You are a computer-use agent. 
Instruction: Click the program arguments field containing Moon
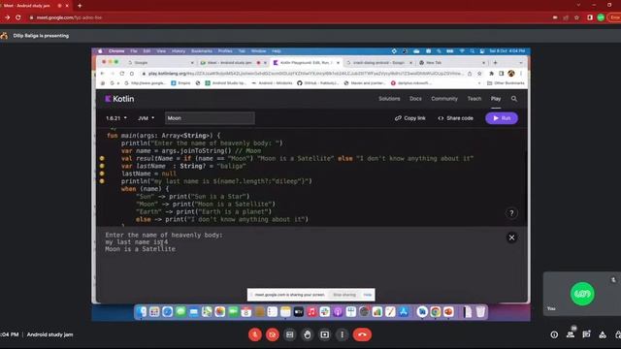[x=210, y=118]
